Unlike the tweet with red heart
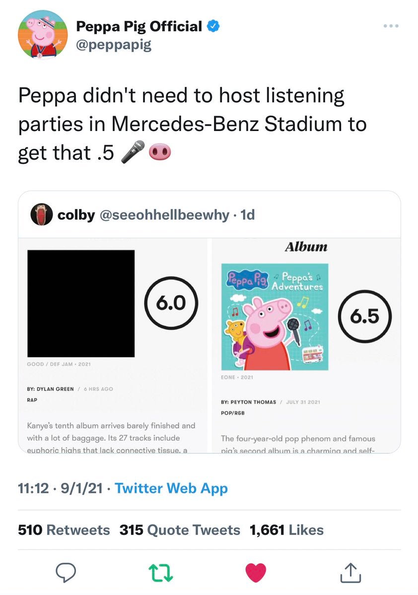 [x=256, y=572]
